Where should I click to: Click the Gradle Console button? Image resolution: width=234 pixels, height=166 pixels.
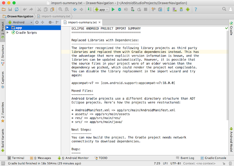[x=214, y=158]
